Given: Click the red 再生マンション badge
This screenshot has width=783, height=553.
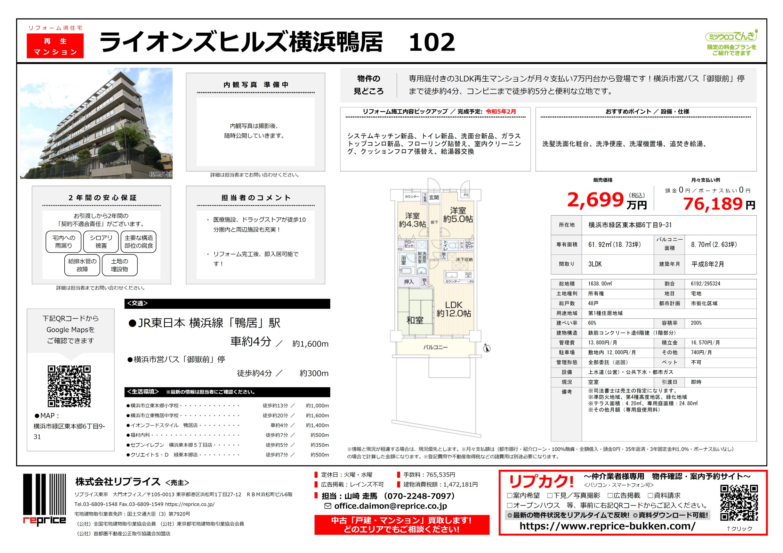Looking at the screenshot, I should (55, 46).
